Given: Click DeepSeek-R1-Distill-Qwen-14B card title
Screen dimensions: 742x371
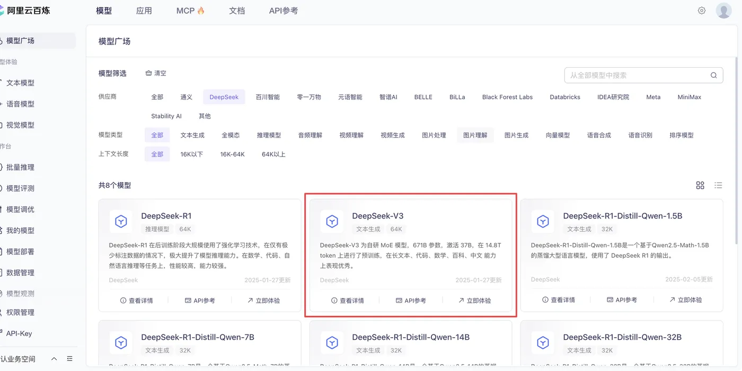Looking at the screenshot, I should point(411,337).
